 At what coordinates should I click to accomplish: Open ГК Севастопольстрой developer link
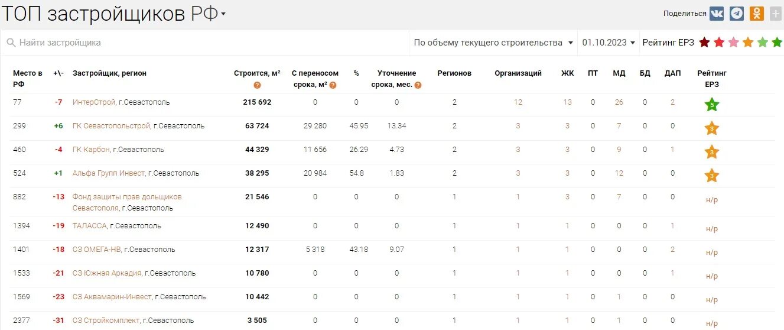pyautogui.click(x=112, y=126)
